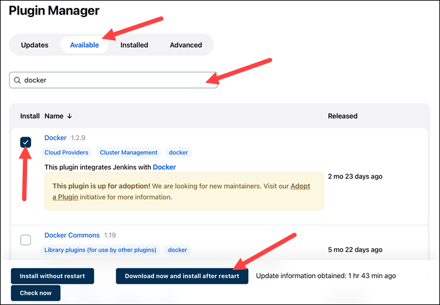Click the Cluster Management tag
The height and width of the screenshot is (305, 440).
(x=129, y=152)
